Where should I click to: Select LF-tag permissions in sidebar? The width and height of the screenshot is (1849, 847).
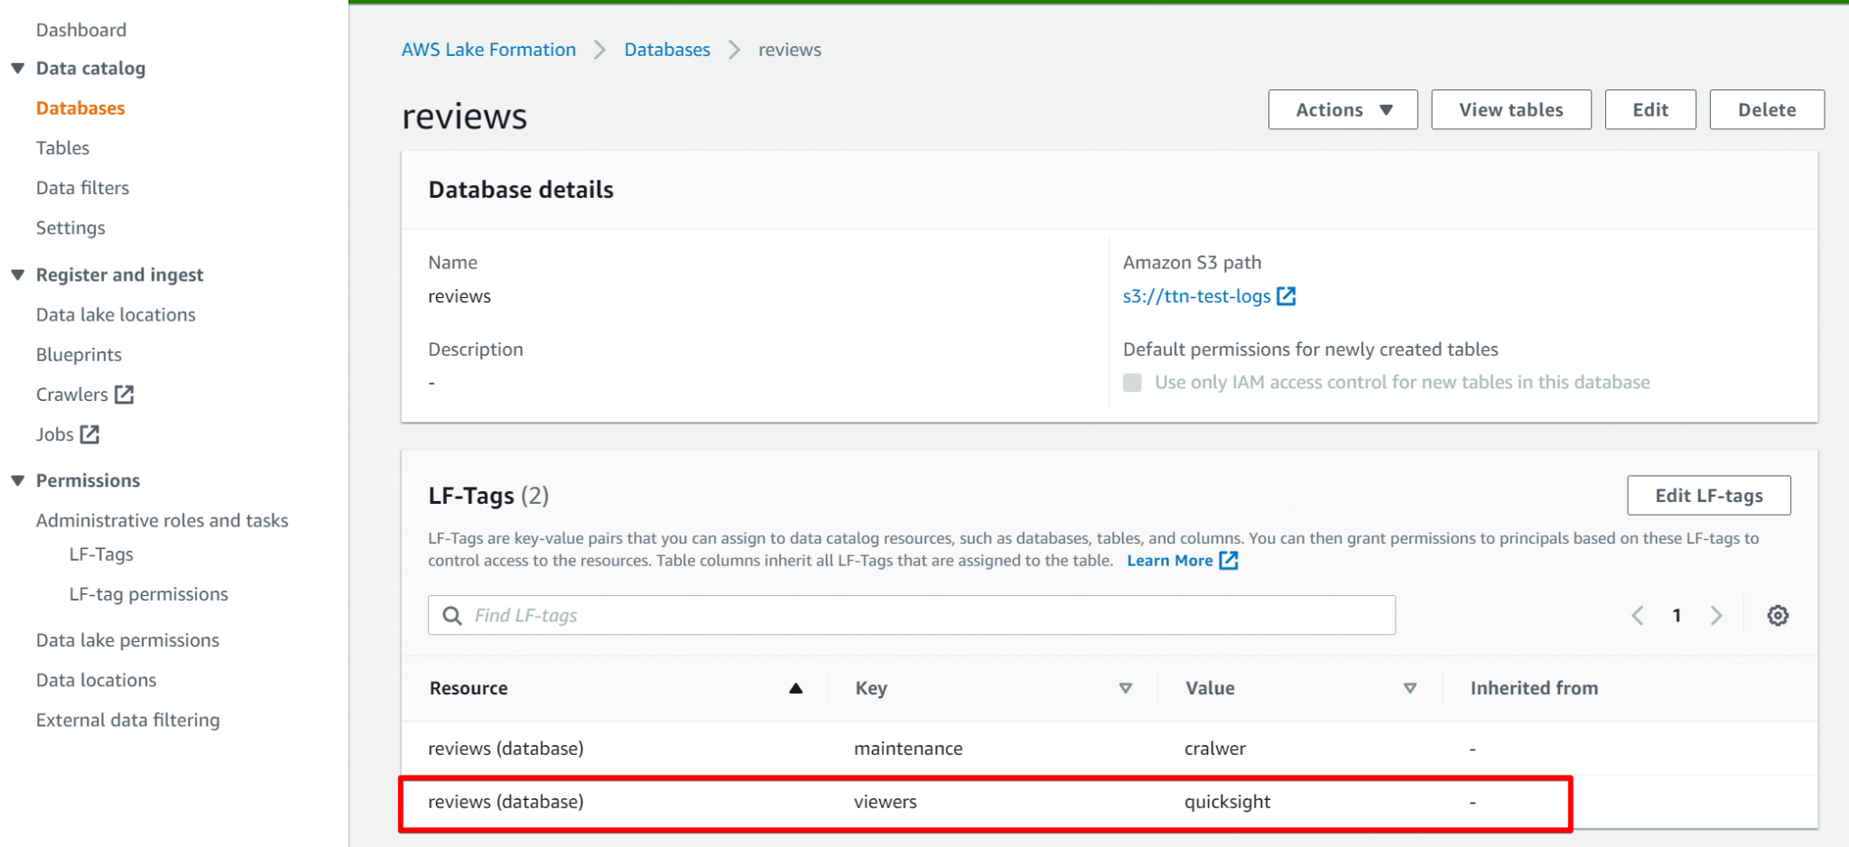tap(148, 594)
